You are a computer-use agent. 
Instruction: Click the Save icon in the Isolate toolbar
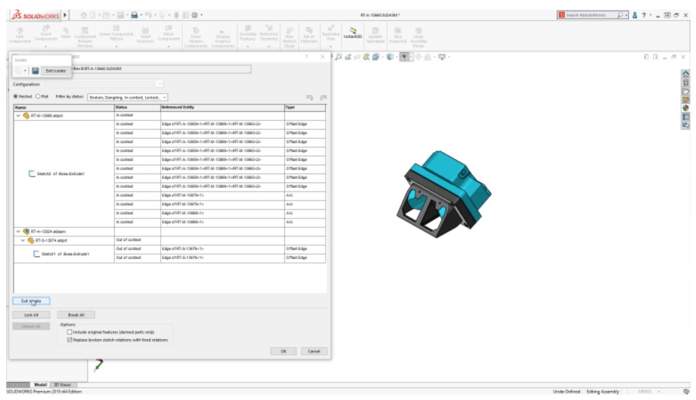pos(35,71)
